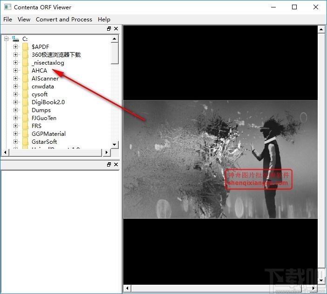The width and height of the screenshot is (327, 294).
Task: Select the GGPMaterial folder
Action: pos(48,134)
